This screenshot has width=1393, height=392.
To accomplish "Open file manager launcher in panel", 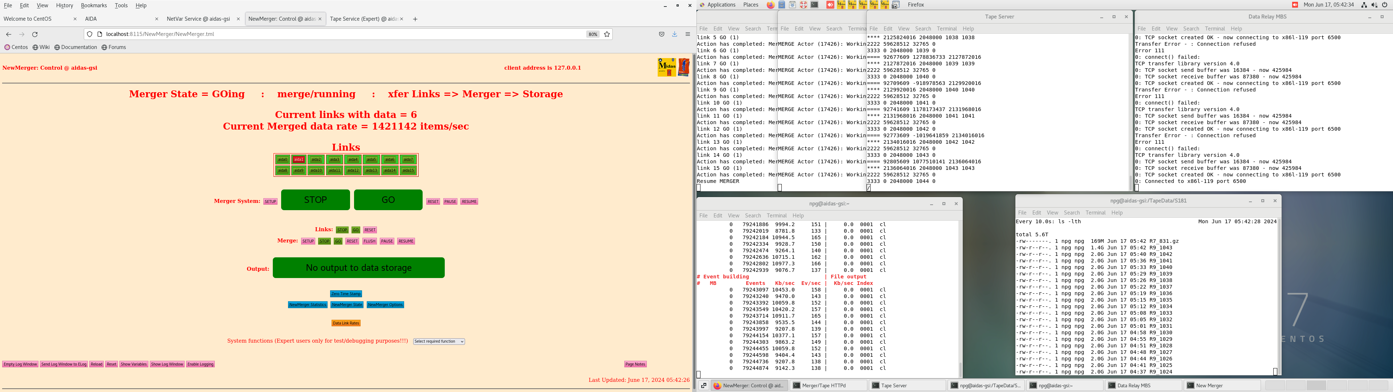I will click(782, 5).
